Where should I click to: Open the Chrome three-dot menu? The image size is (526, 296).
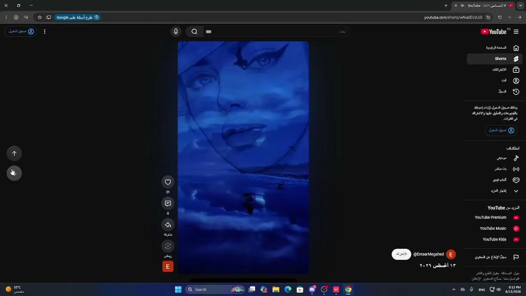[6, 17]
